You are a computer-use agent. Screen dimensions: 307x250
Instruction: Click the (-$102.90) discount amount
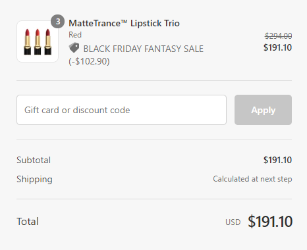89,61
